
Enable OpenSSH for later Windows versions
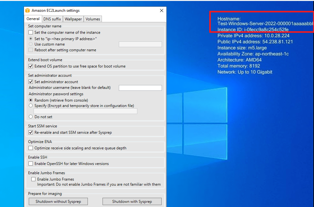click(x=31, y=163)
